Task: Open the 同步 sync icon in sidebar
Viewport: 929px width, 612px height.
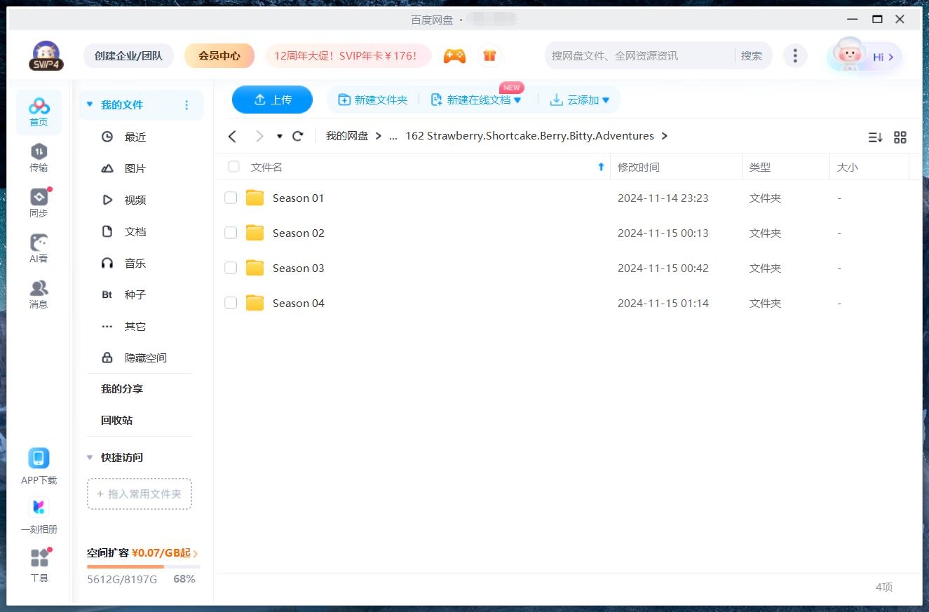Action: coord(39,203)
